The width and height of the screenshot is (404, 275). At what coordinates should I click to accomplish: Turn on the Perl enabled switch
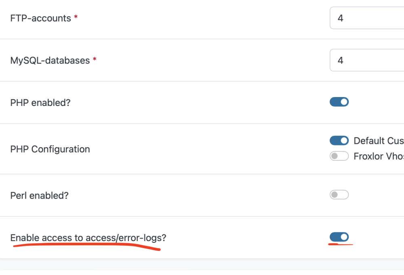(x=339, y=195)
